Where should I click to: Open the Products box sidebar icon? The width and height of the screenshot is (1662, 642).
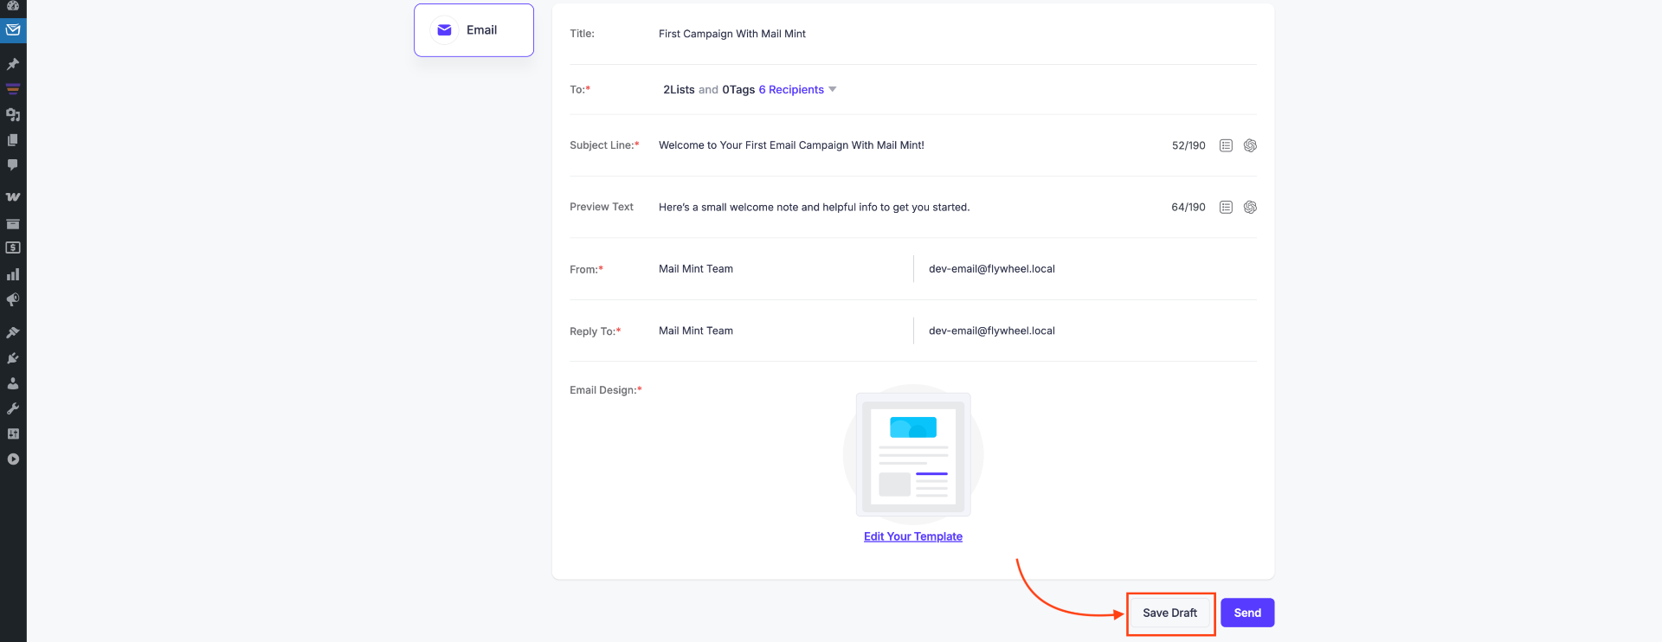[x=13, y=223]
